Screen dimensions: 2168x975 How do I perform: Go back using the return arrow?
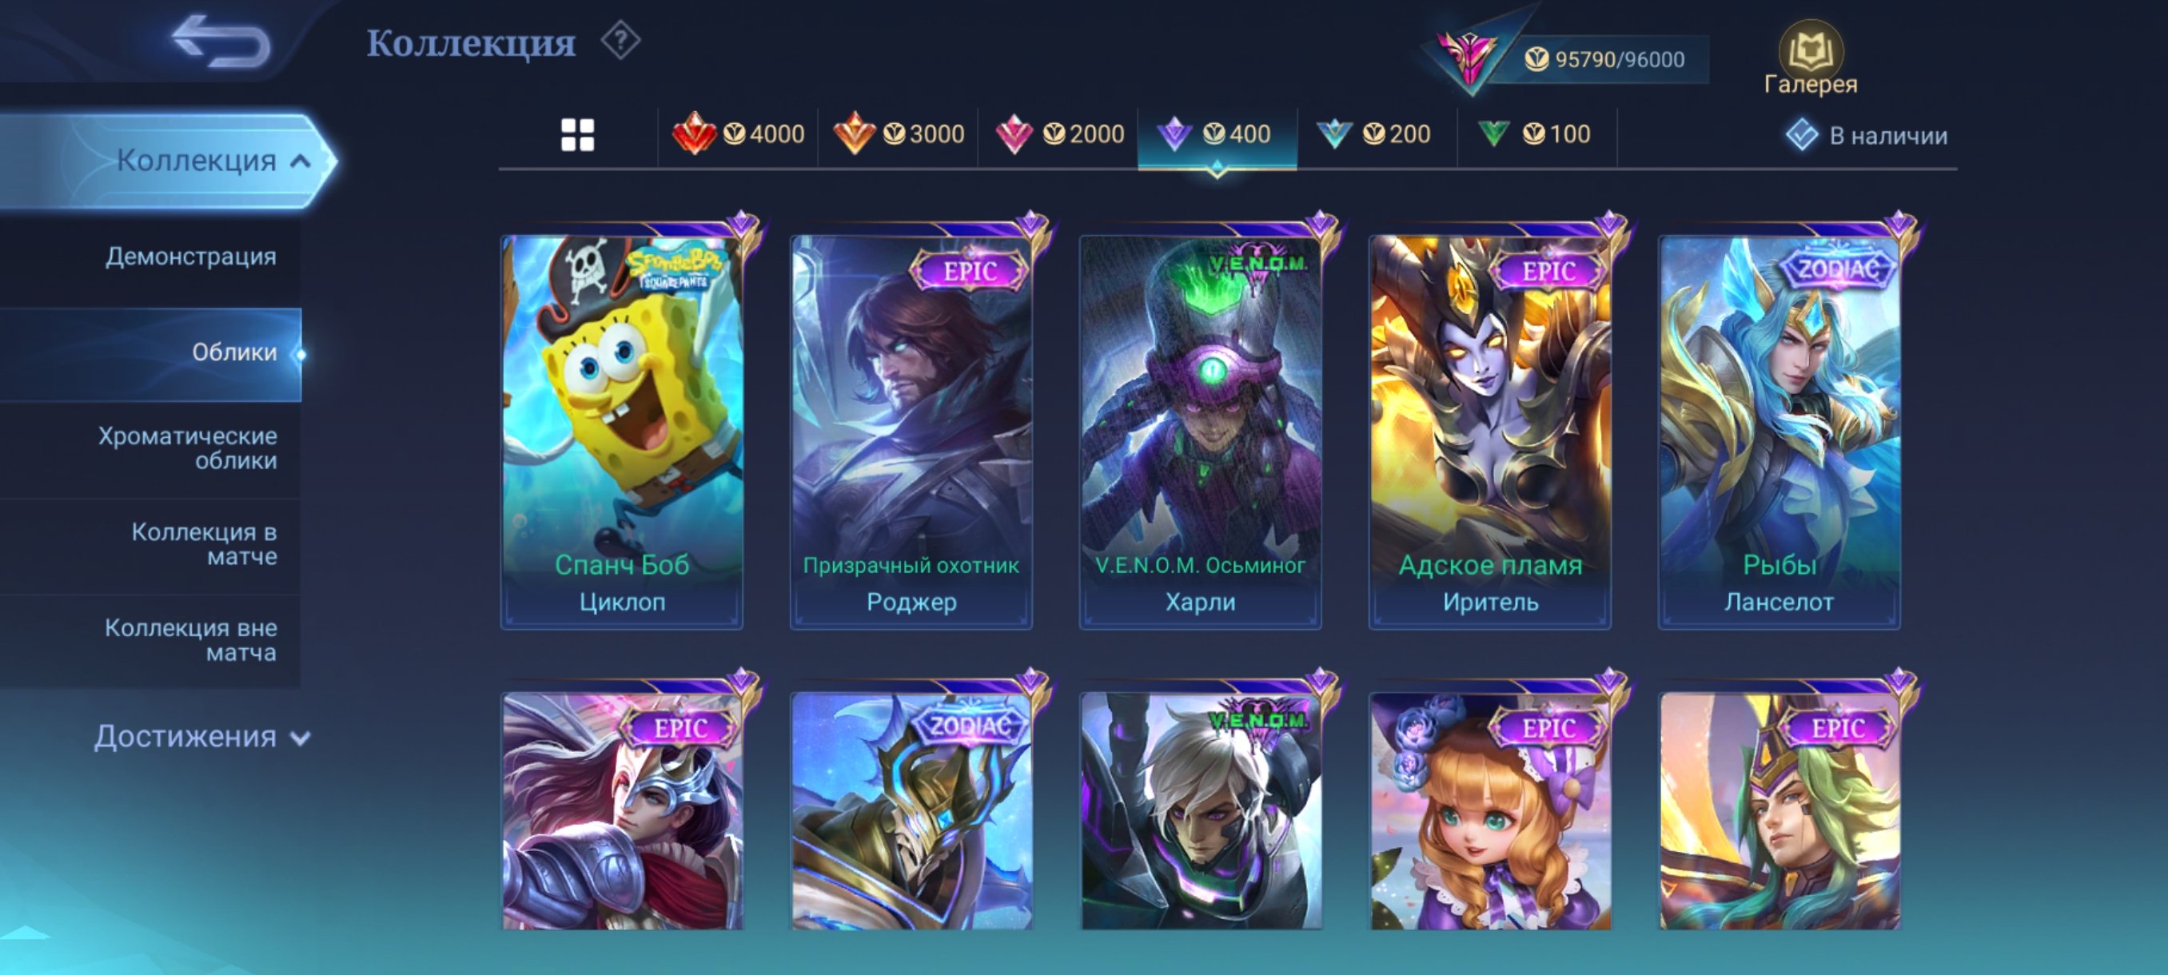click(x=221, y=42)
